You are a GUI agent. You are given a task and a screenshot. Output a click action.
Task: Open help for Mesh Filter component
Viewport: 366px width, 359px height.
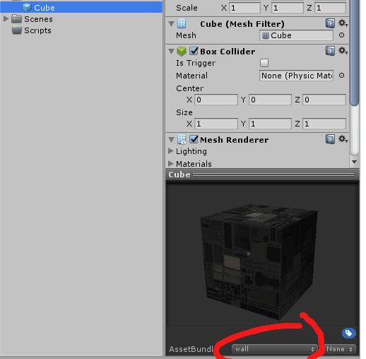pyautogui.click(x=330, y=23)
